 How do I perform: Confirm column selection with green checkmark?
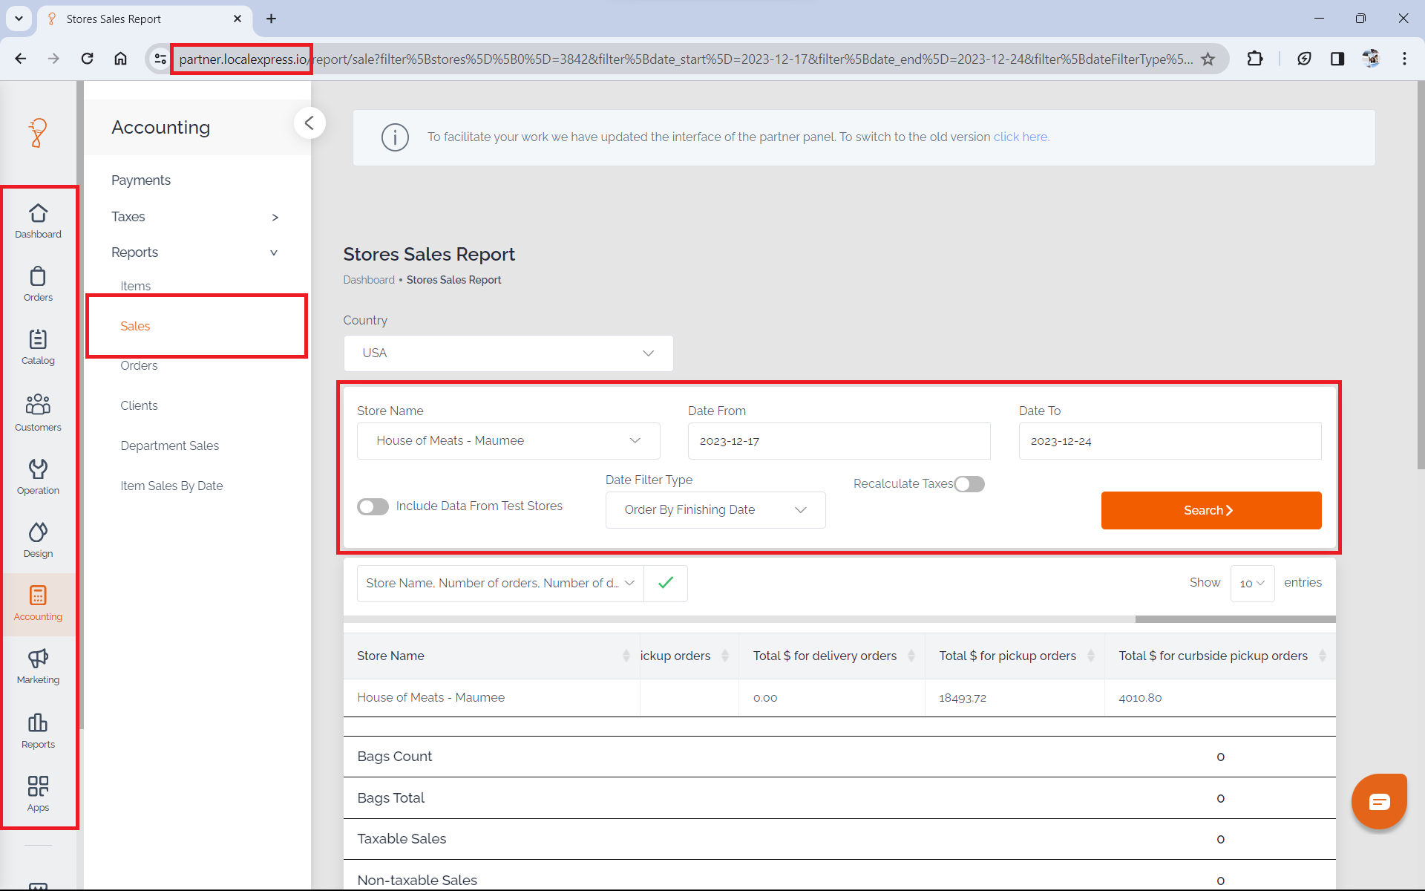pyautogui.click(x=666, y=583)
